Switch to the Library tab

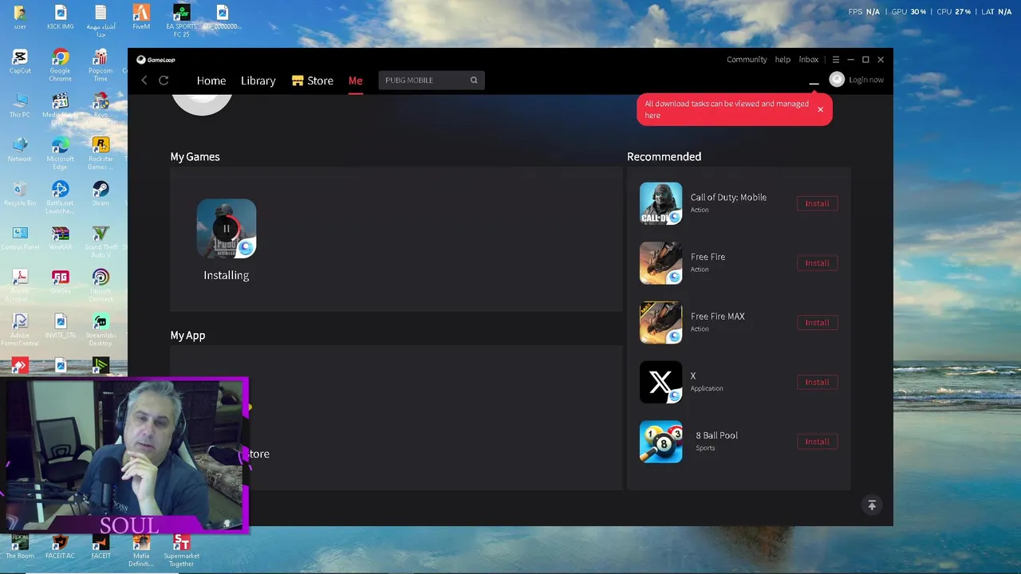(x=258, y=81)
